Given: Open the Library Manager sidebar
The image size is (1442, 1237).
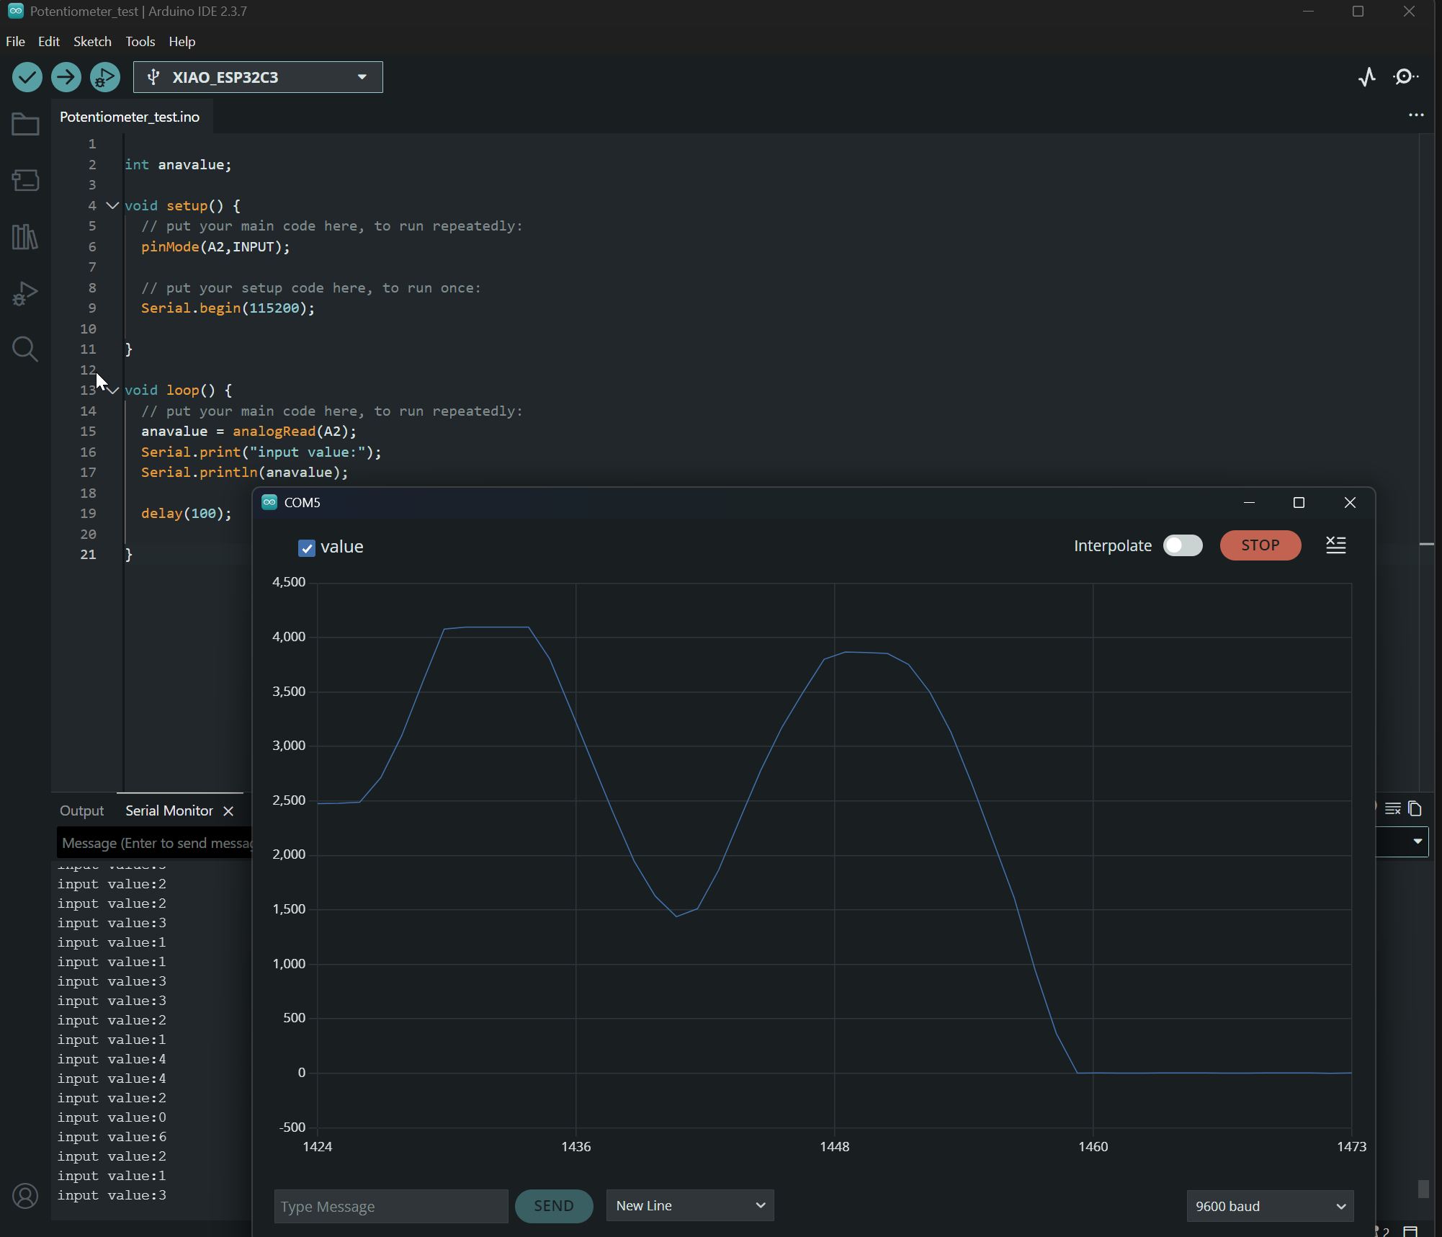Looking at the screenshot, I should [x=25, y=236].
